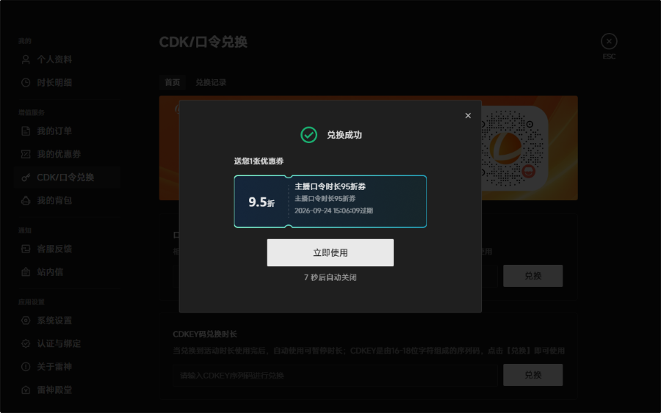
Task: Focus the CDKEY序列码 input field
Action: [335, 375]
